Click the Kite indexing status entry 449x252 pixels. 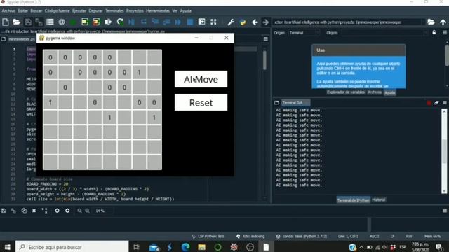pyautogui.click(x=250, y=237)
